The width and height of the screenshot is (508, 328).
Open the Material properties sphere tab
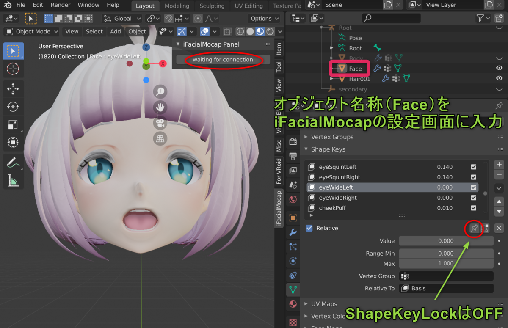coord(293,304)
